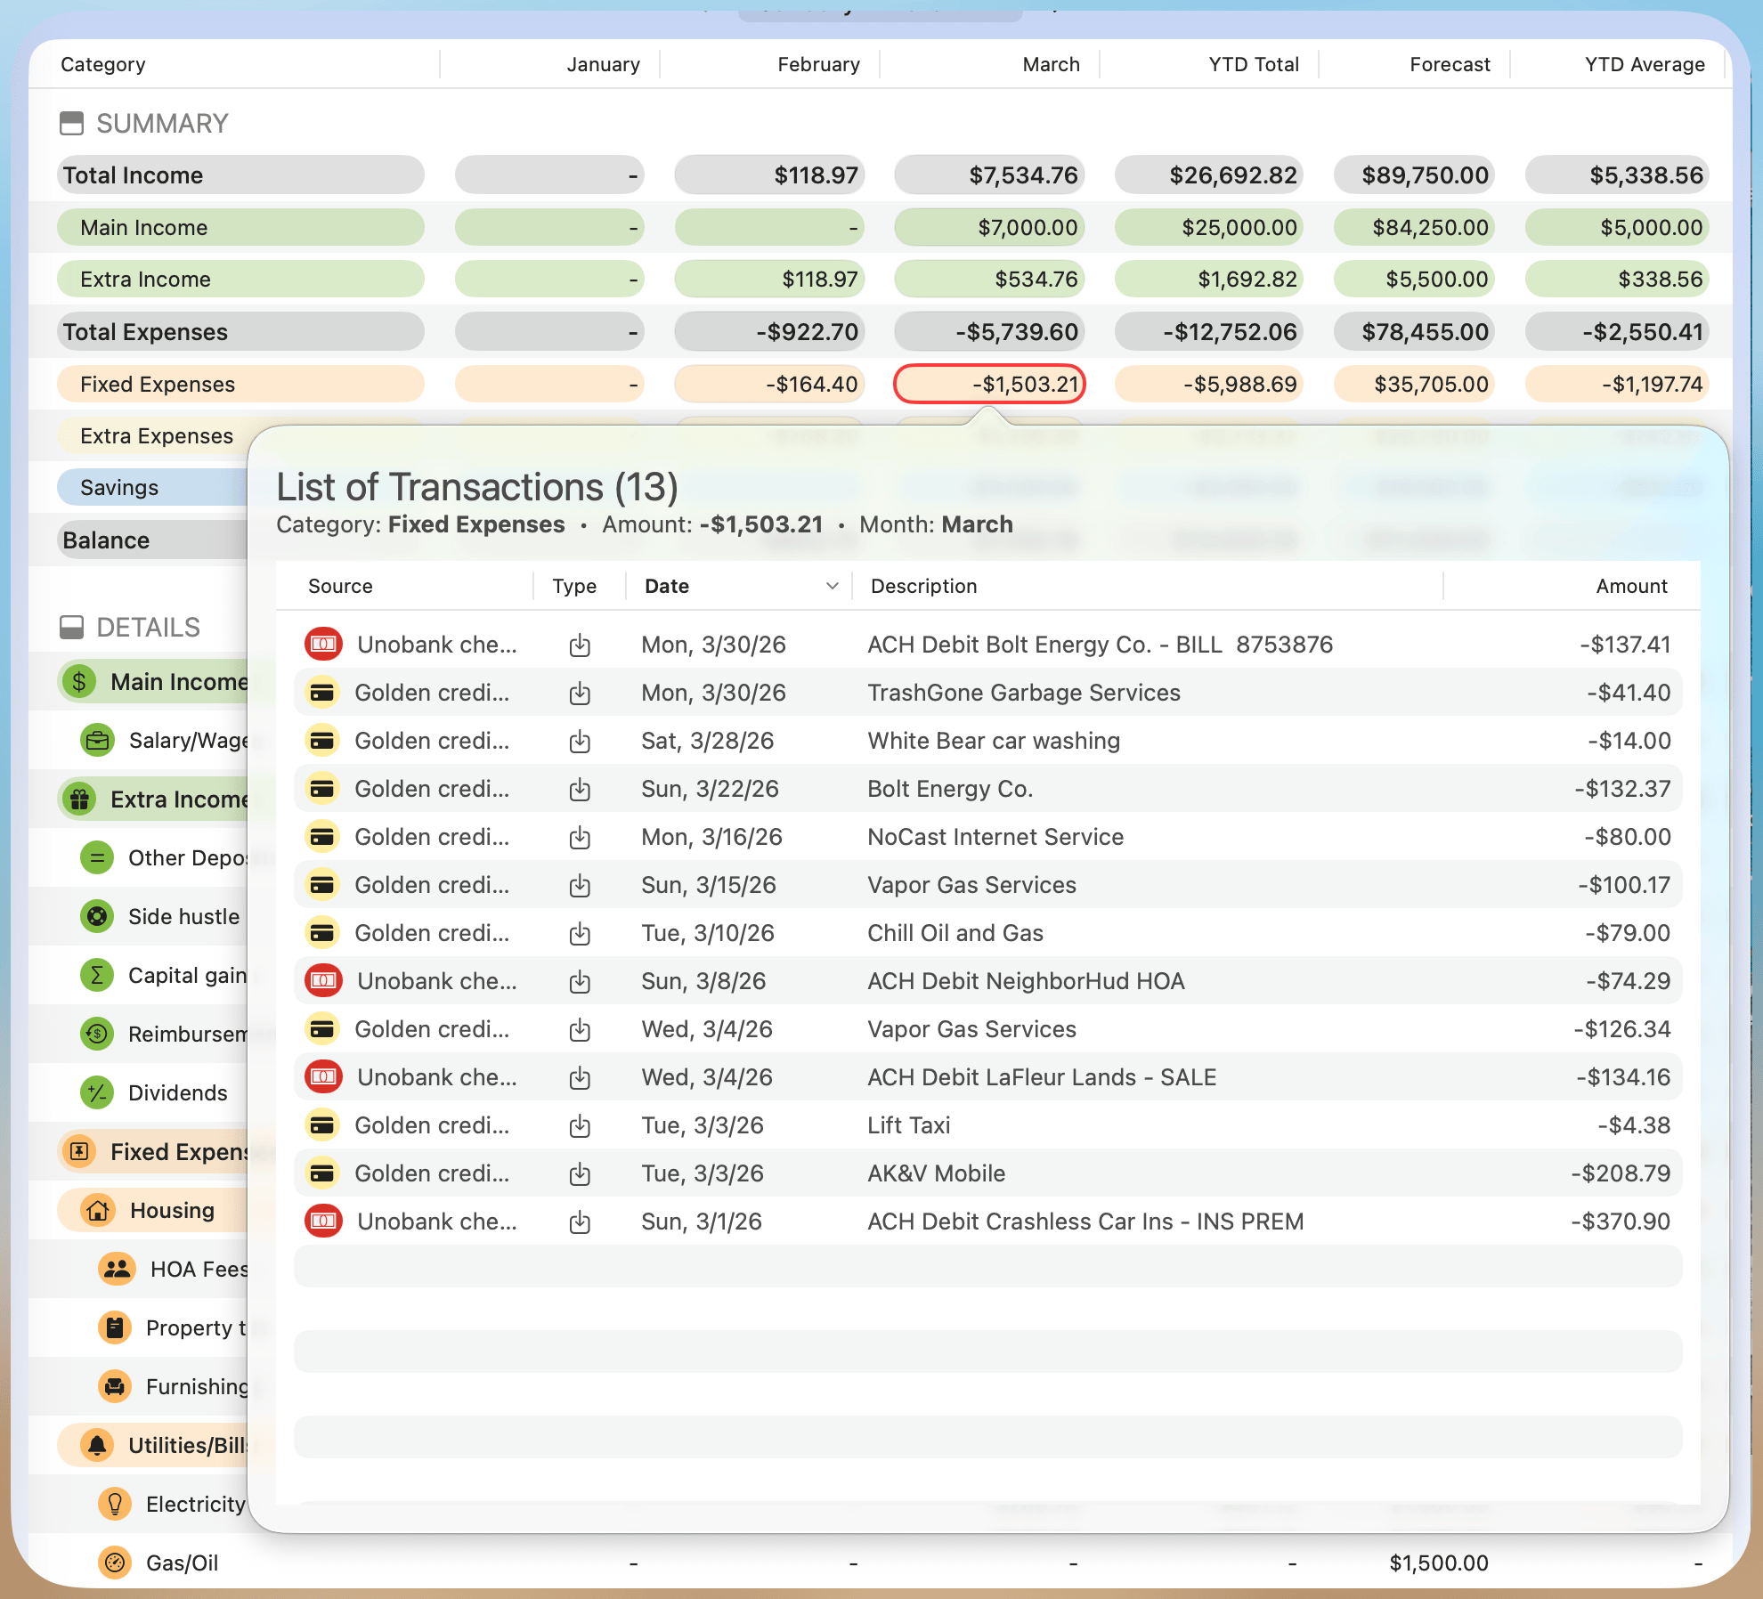This screenshot has height=1599, width=1763.
Task: Collapse the SUMMARY section icon
Action: pyautogui.click(x=71, y=123)
